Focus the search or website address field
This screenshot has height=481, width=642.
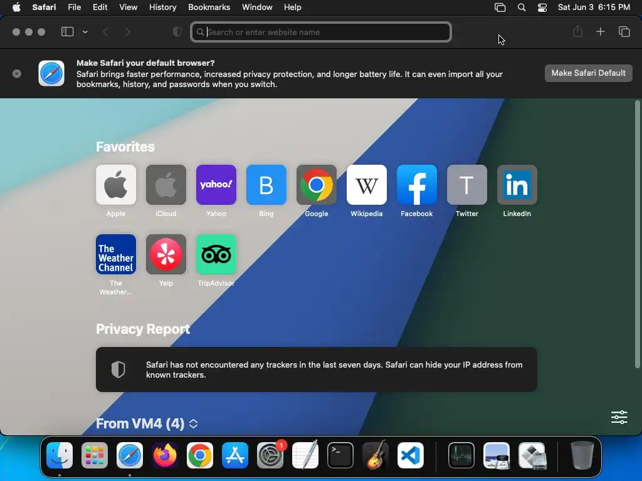[x=321, y=32]
